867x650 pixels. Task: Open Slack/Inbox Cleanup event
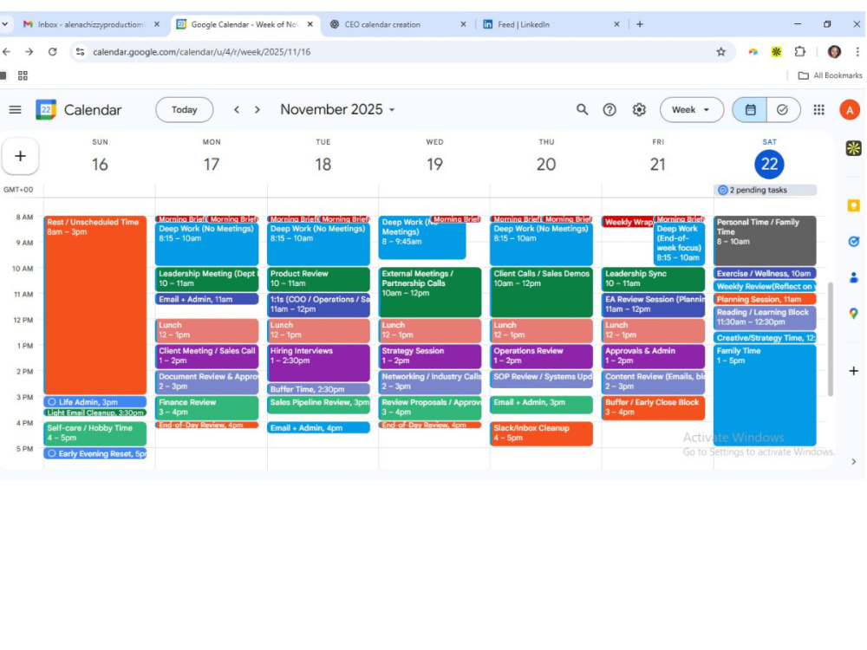[541, 434]
